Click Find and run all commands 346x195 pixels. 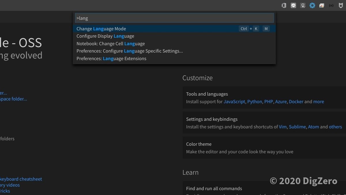(214, 189)
